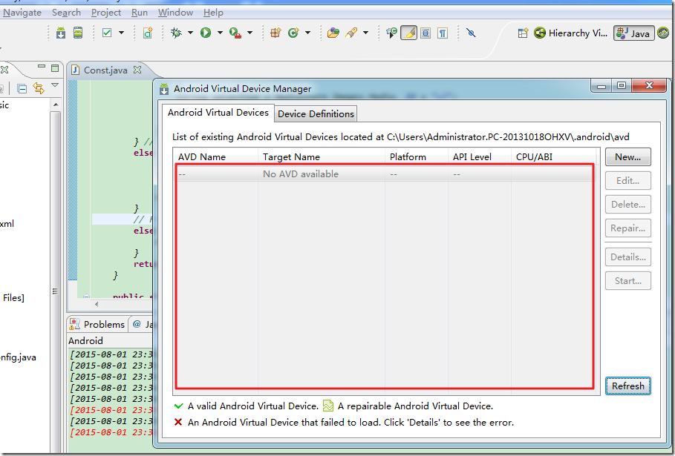
Task: Select the 'No AVD available' row
Action: coord(385,174)
